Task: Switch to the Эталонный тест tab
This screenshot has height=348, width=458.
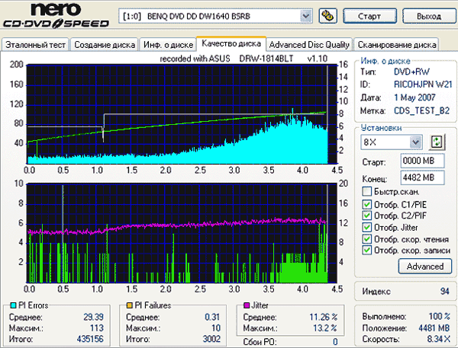Action: [x=35, y=45]
